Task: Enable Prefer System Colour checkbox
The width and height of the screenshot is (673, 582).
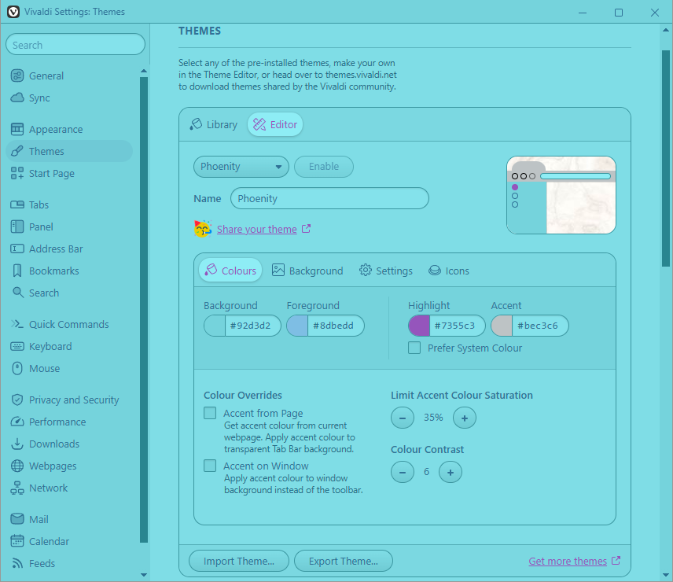Action: click(414, 348)
